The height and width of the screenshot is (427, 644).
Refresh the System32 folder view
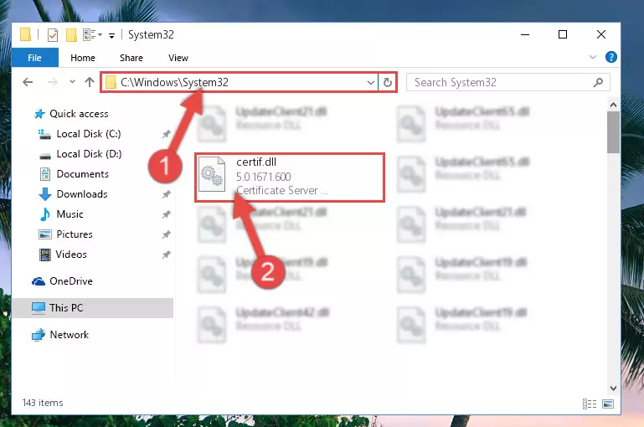click(387, 83)
